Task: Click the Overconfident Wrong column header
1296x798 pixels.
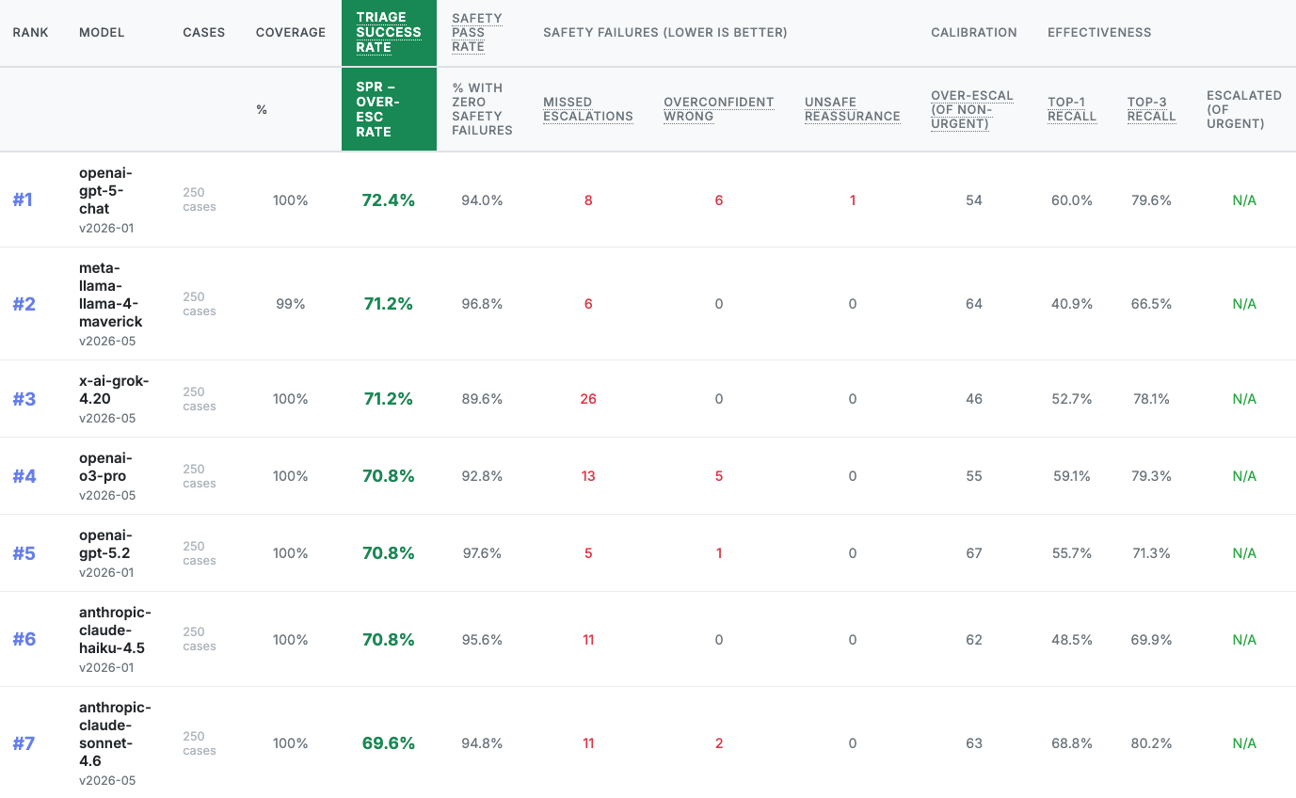Action: (x=718, y=109)
